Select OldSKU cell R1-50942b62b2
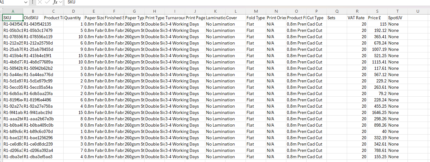Image resolution: width=430 pixels, height=162 pixels. [33, 68]
